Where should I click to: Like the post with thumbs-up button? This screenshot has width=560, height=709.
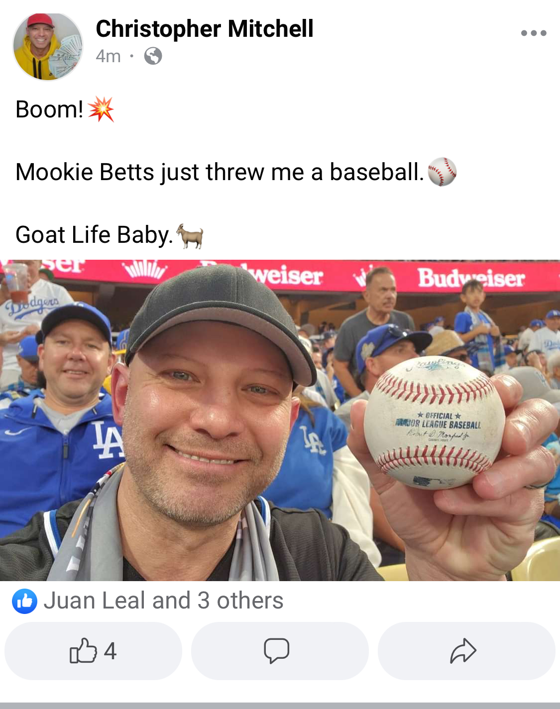(93, 651)
